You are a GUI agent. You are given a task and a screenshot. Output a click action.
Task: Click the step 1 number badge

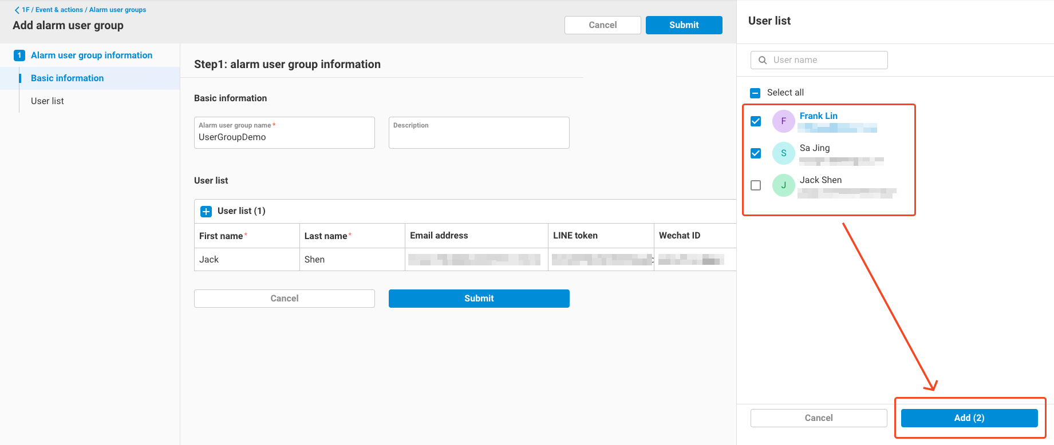19,55
